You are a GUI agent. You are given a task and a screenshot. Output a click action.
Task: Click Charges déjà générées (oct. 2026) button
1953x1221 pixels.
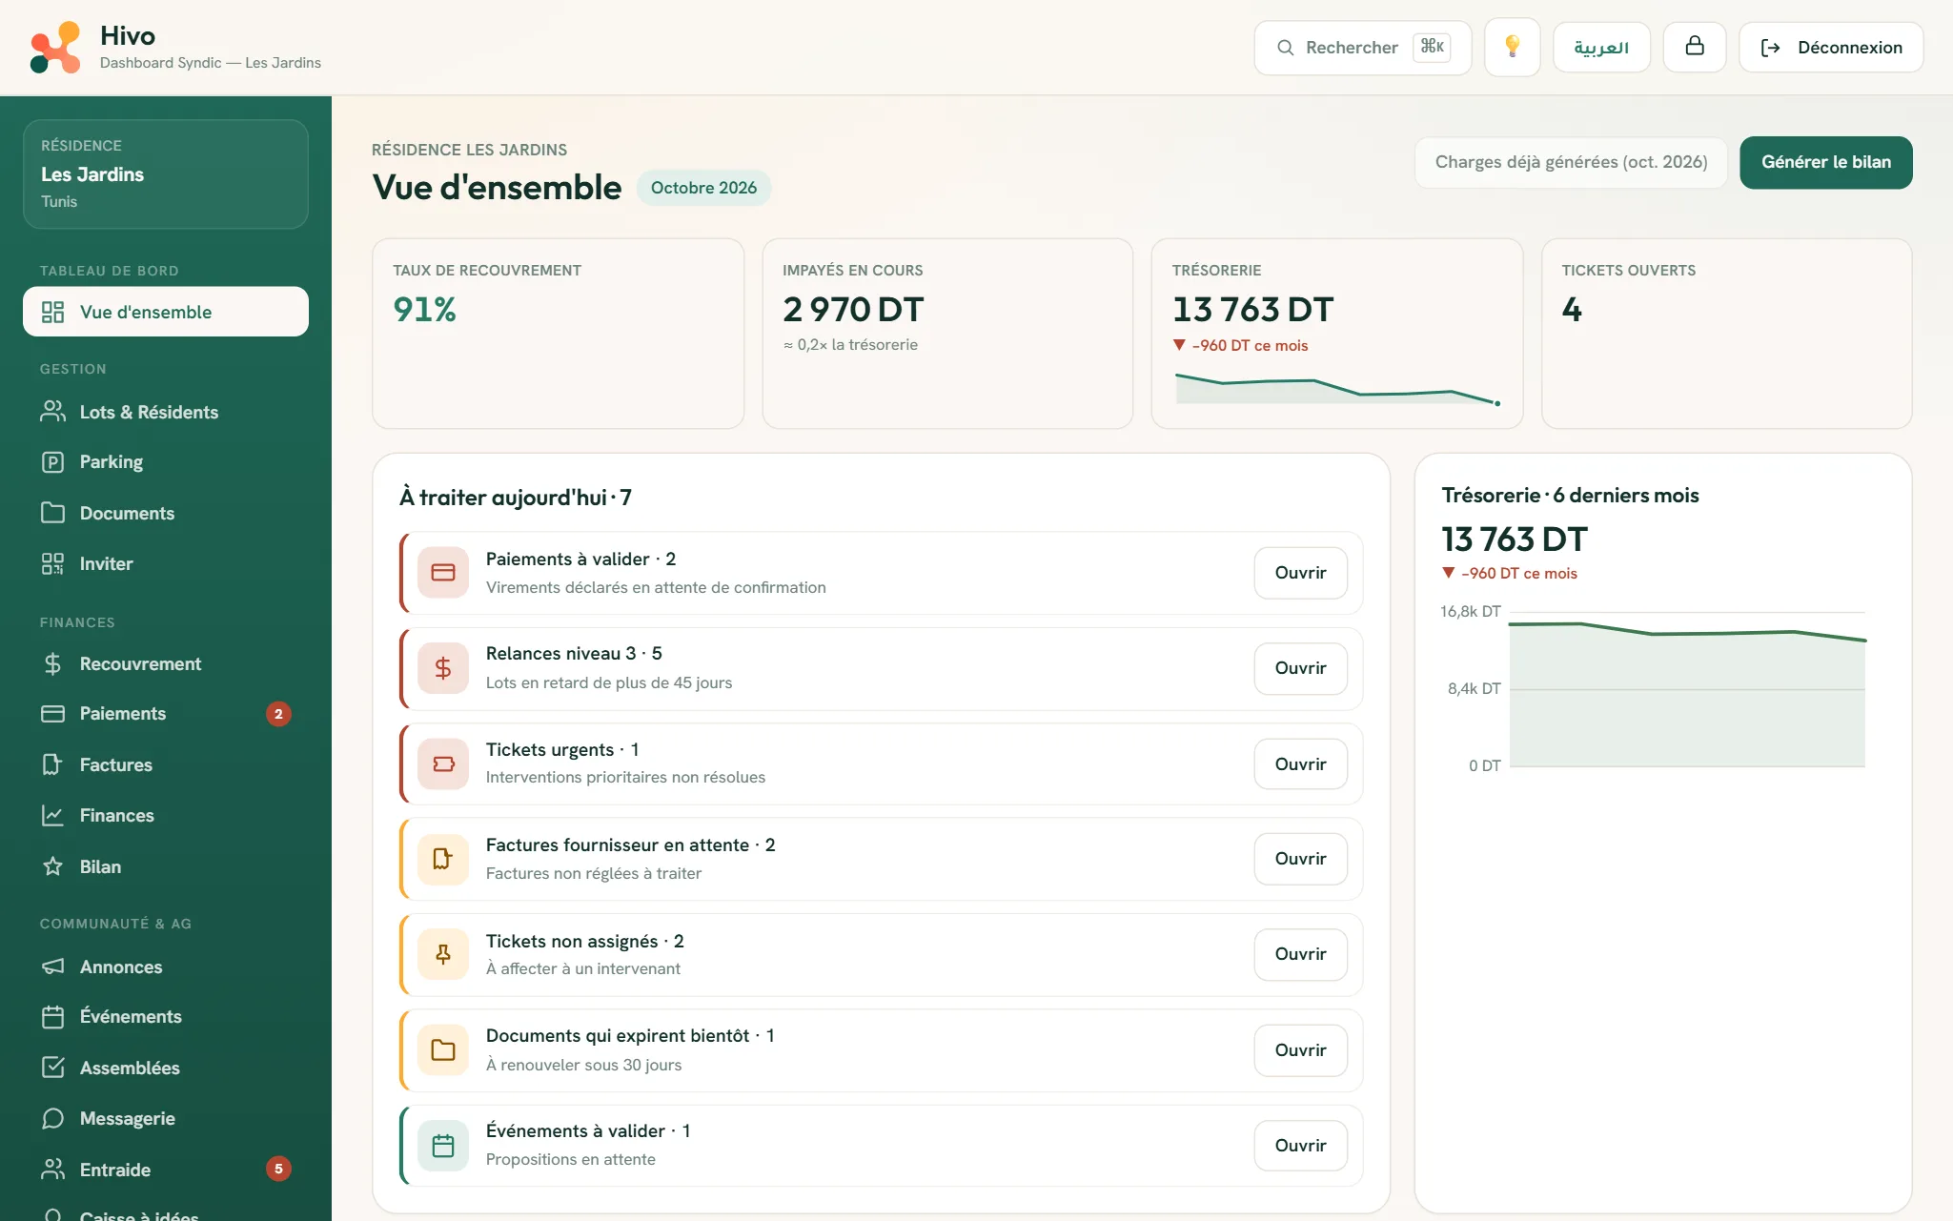[x=1571, y=162]
